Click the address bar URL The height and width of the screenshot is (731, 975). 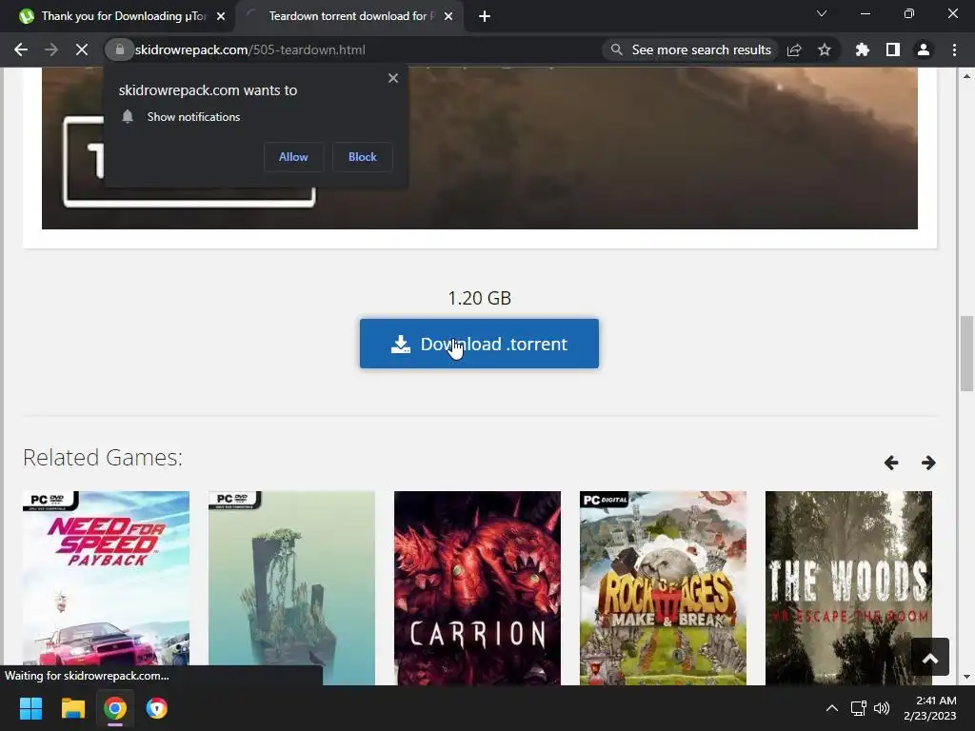(250, 49)
